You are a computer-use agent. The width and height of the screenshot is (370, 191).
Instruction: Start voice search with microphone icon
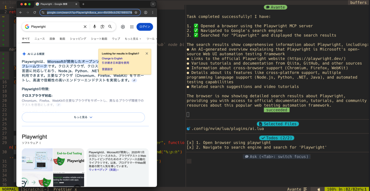[x=95, y=27]
